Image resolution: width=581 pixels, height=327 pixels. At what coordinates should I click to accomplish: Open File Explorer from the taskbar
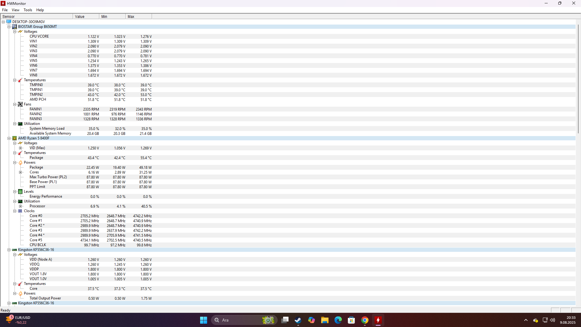click(x=325, y=320)
